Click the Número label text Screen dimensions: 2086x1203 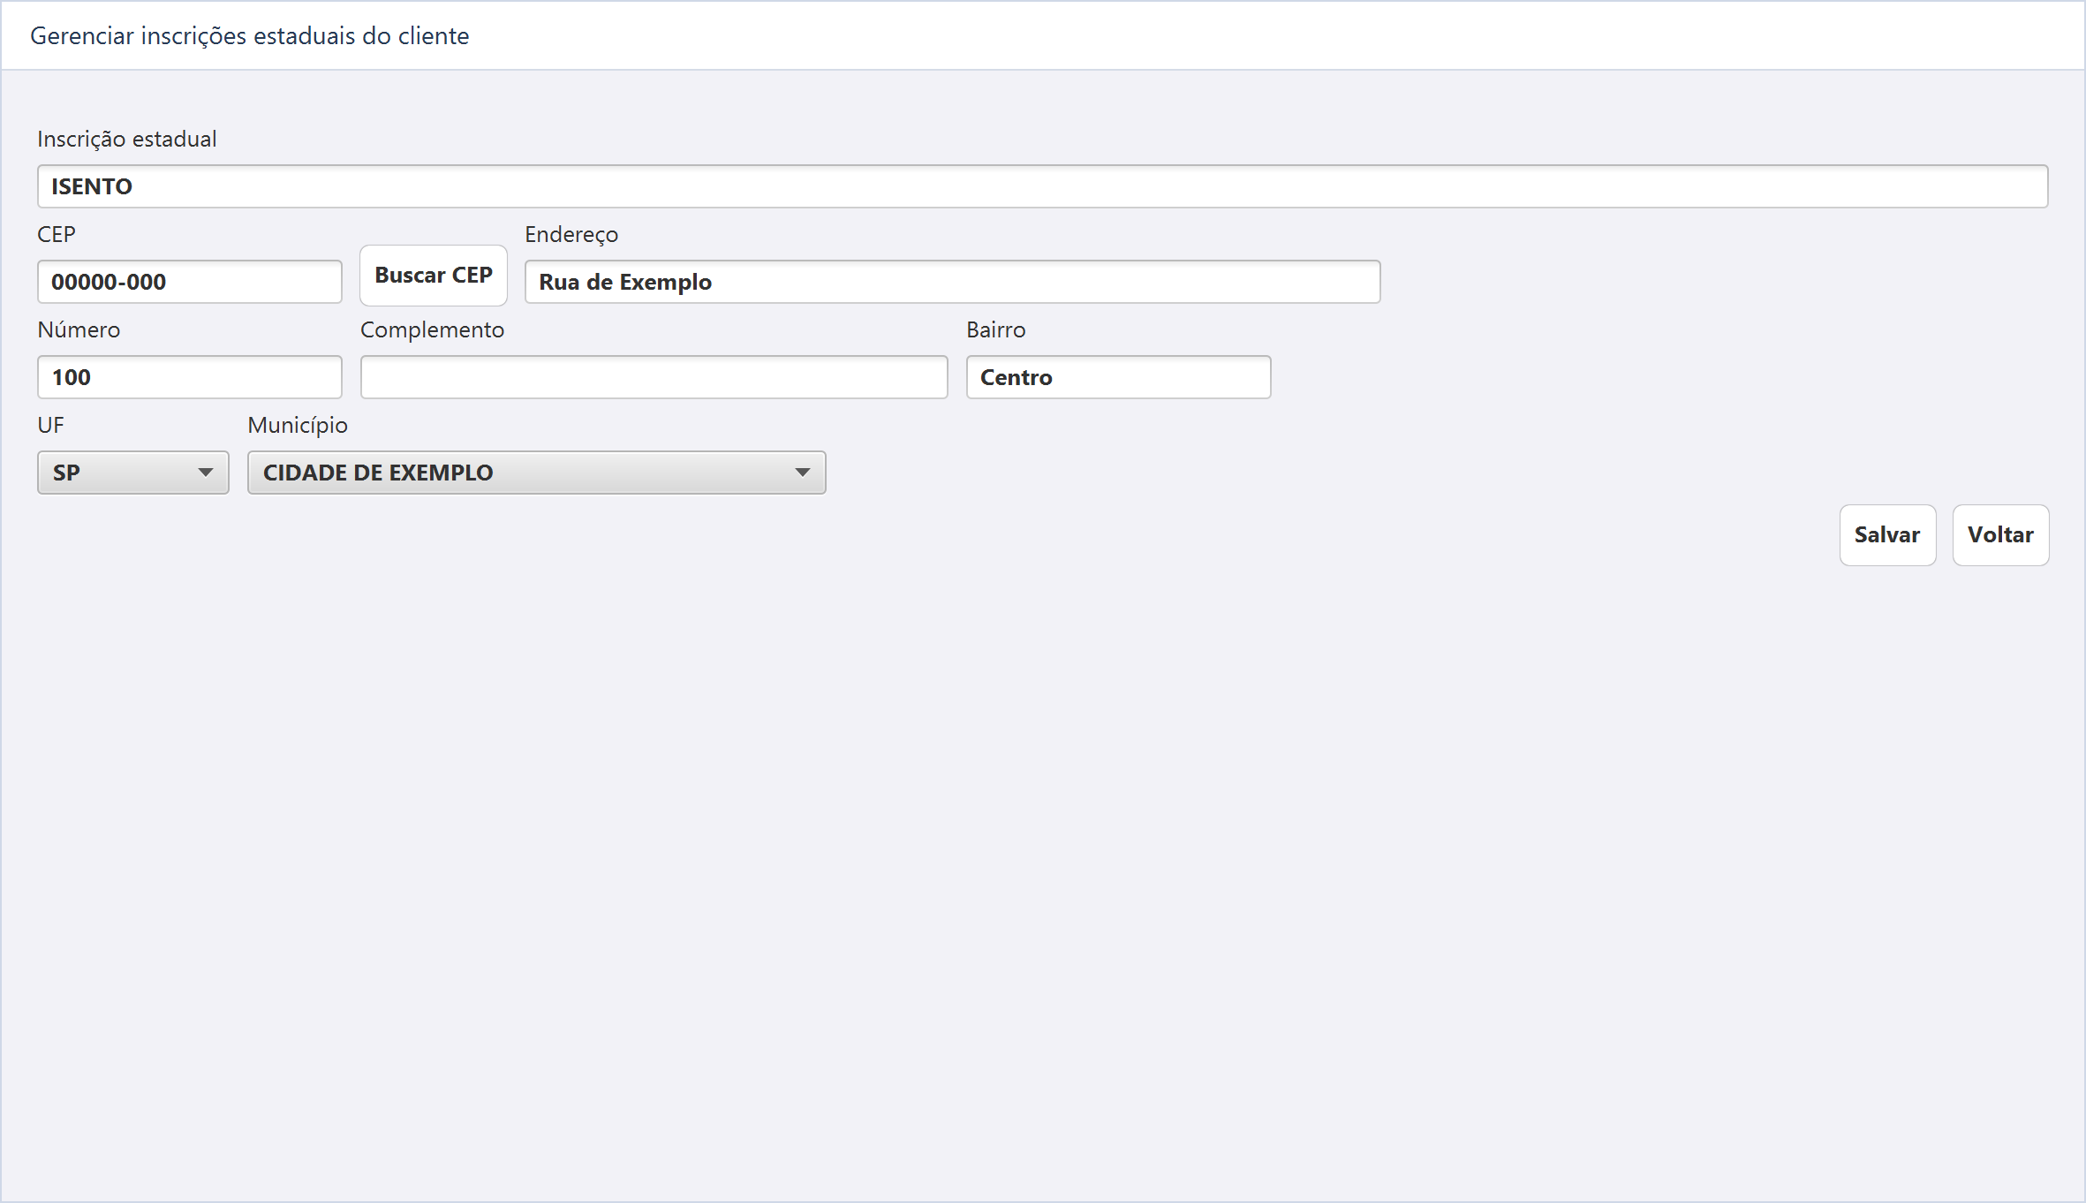(79, 330)
